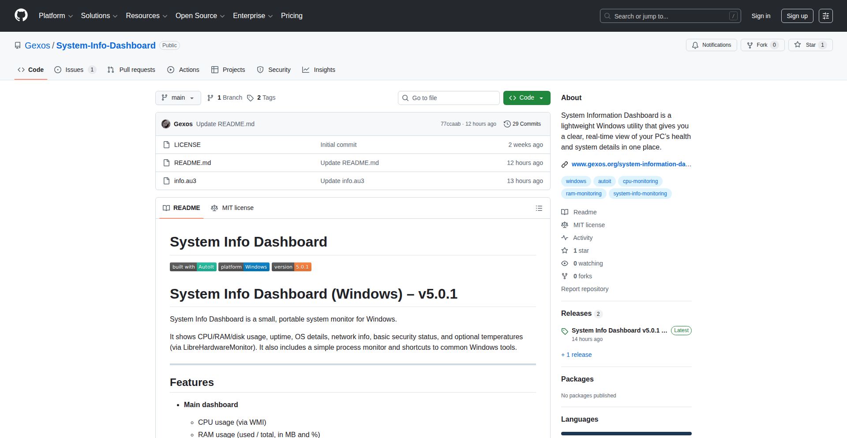Click the Languages color bar
The image size is (847, 438).
[626, 434]
